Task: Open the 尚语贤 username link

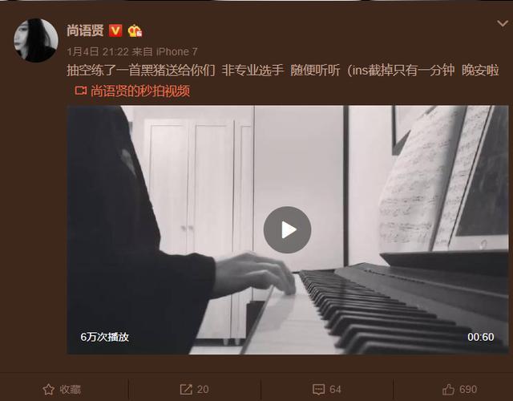Action: (x=85, y=30)
